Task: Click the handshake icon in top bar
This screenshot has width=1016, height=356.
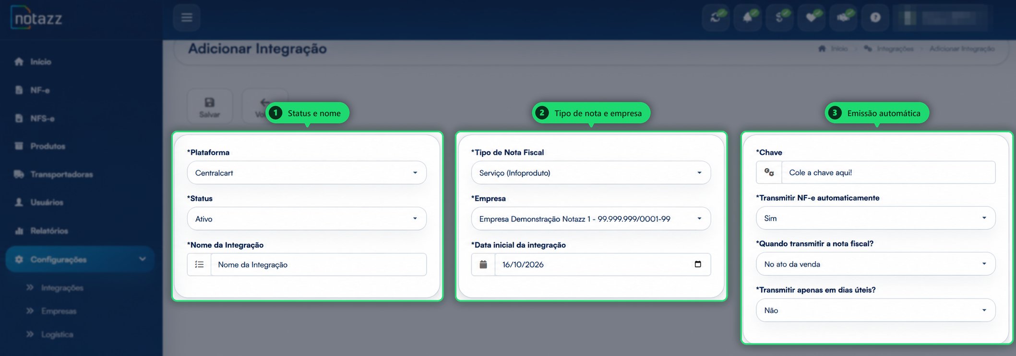Action: pyautogui.click(x=844, y=18)
